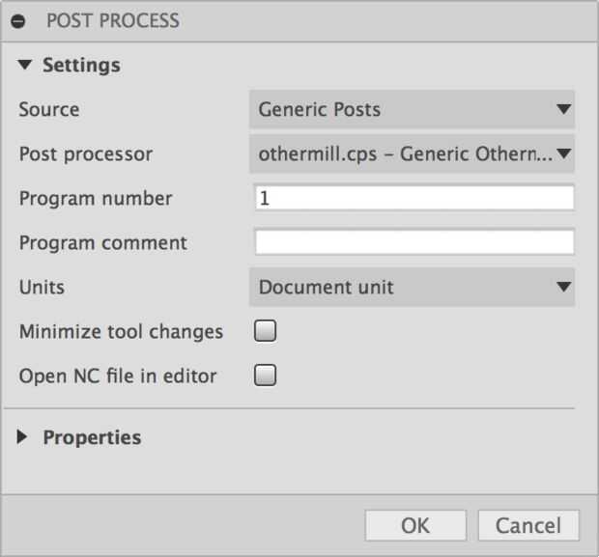Click the Open NC file in editor label

(118, 376)
